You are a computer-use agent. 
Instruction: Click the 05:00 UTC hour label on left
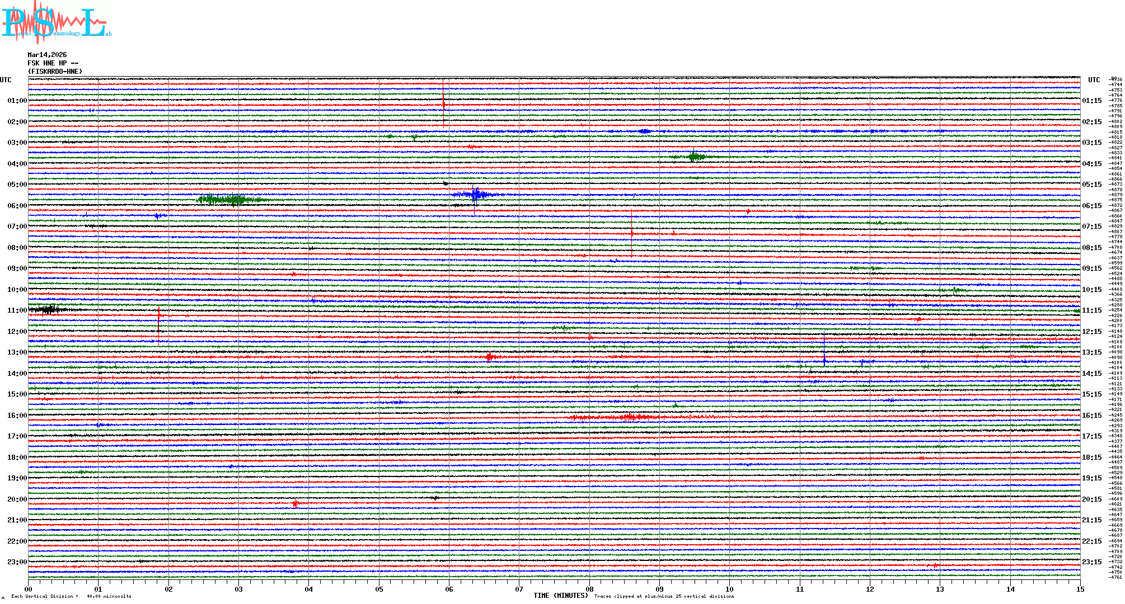[x=17, y=185]
